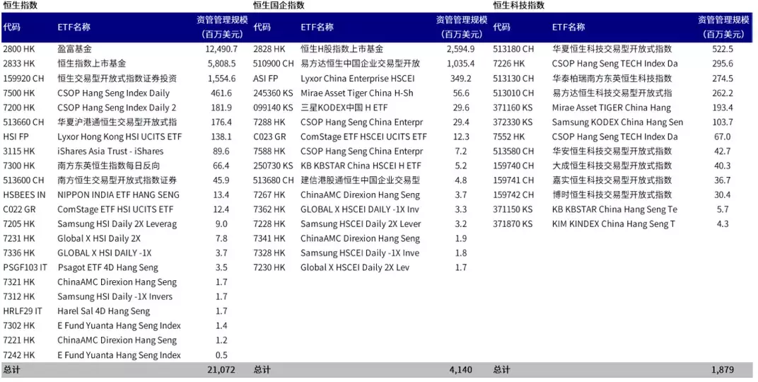Select the 522.5 AUM value

click(723, 49)
